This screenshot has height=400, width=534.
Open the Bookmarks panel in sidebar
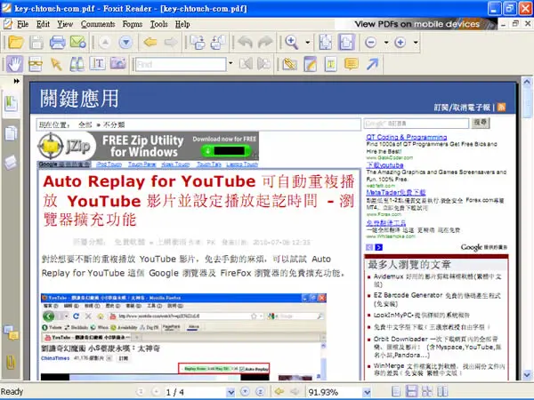(x=11, y=103)
